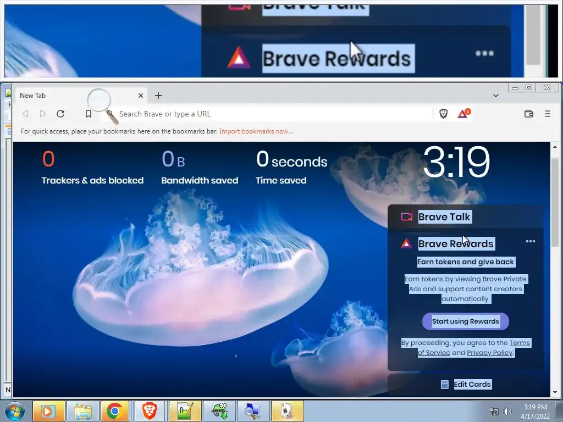Open Windows Start button

(14, 411)
